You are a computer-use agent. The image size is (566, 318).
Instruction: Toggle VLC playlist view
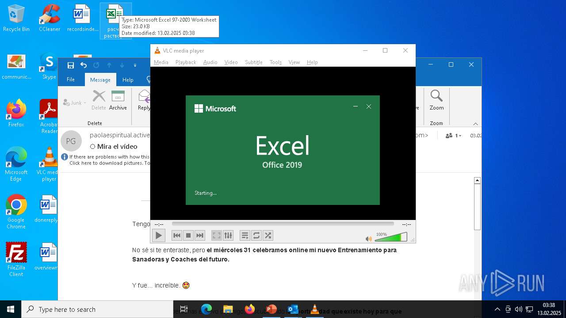tap(245, 235)
